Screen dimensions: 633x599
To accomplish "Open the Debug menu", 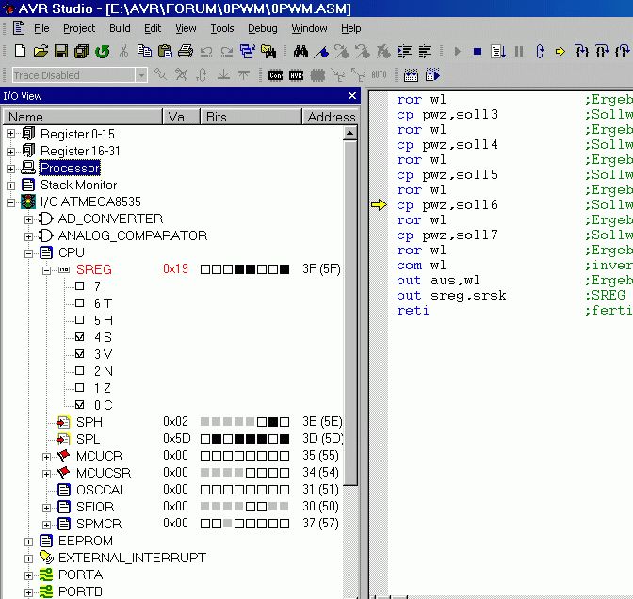I will pos(263,28).
